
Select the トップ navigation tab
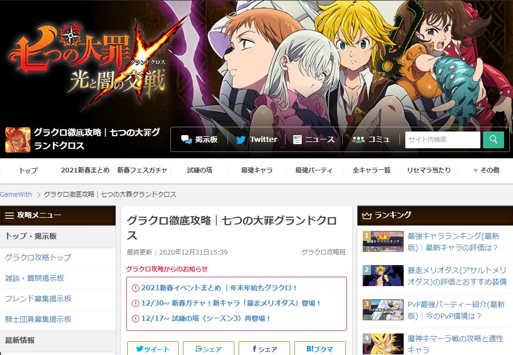click(x=28, y=170)
